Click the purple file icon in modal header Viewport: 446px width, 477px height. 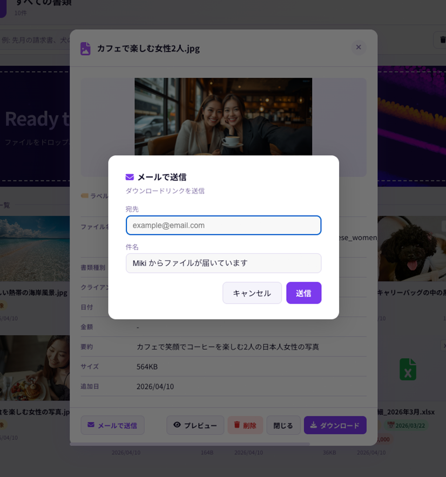click(x=84, y=48)
